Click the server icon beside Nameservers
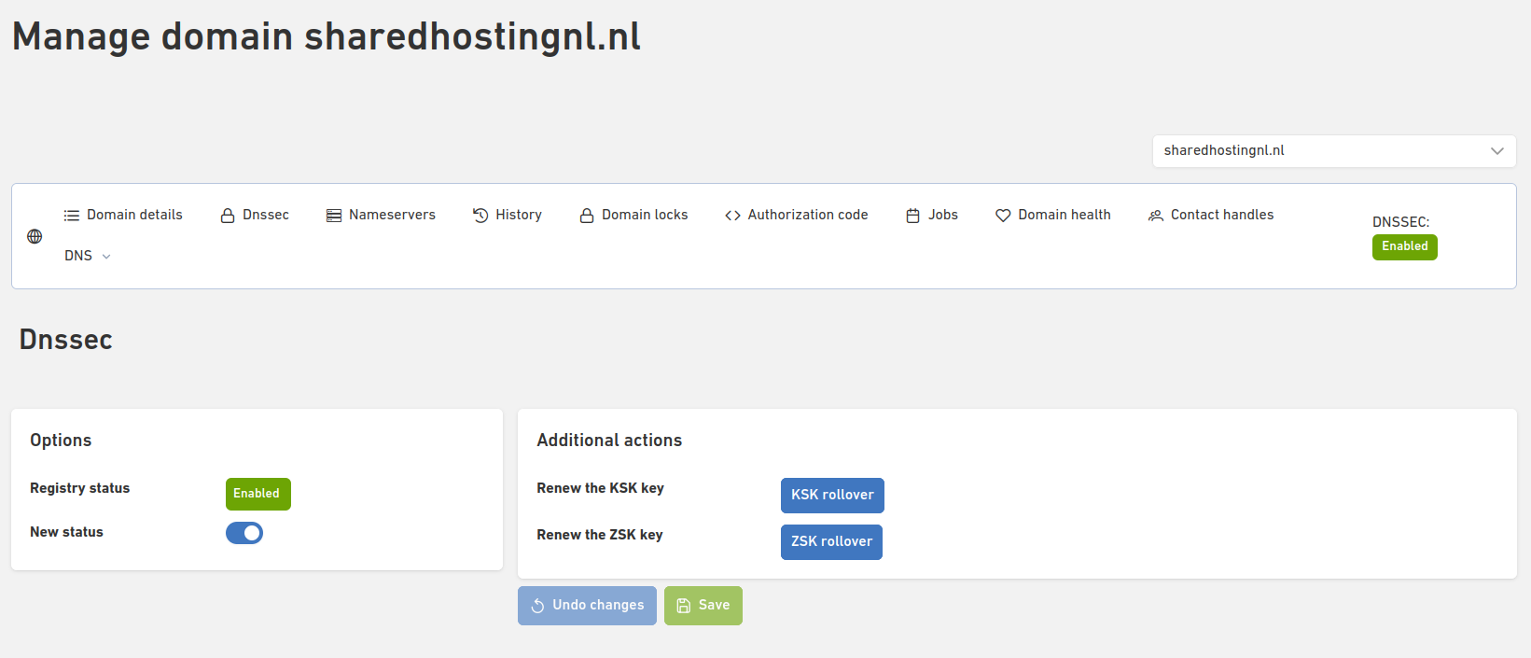 (x=334, y=216)
